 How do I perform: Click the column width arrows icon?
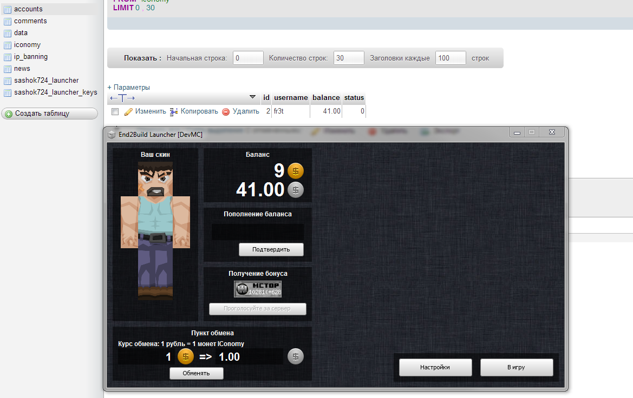click(122, 97)
